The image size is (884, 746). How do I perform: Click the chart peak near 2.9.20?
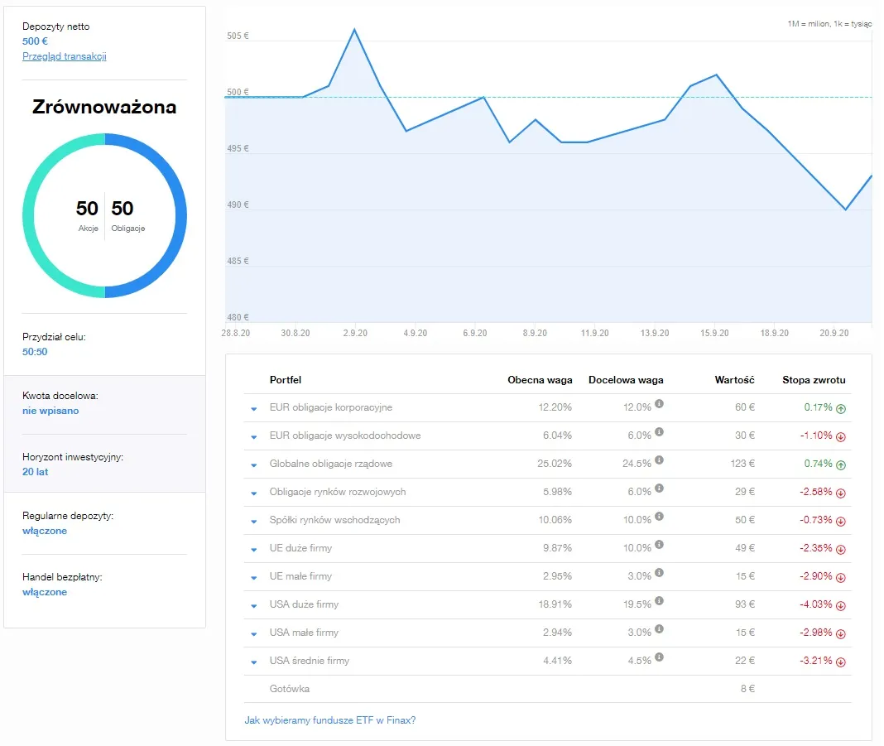pos(354,29)
